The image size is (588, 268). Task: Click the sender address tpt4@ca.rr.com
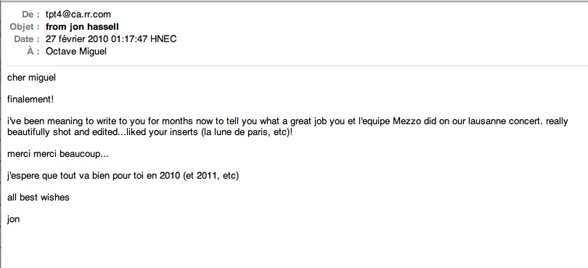[78, 15]
